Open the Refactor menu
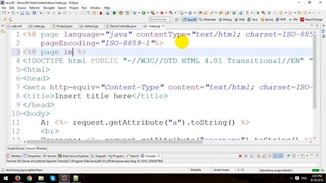 point(35,8)
